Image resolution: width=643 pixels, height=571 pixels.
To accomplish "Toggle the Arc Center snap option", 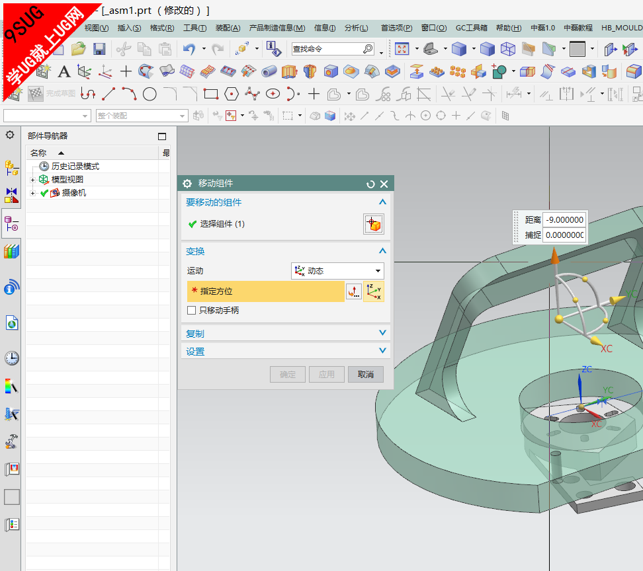I will (x=425, y=116).
